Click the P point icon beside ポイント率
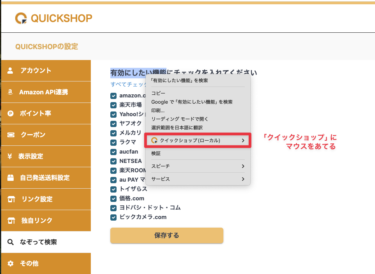The width and height of the screenshot is (375, 274). tap(11, 114)
